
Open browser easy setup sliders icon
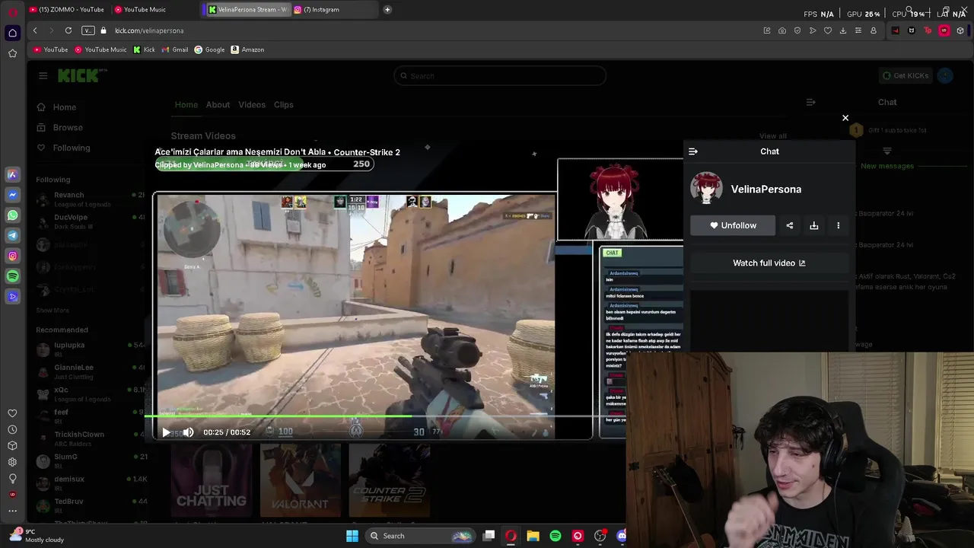[x=858, y=30]
